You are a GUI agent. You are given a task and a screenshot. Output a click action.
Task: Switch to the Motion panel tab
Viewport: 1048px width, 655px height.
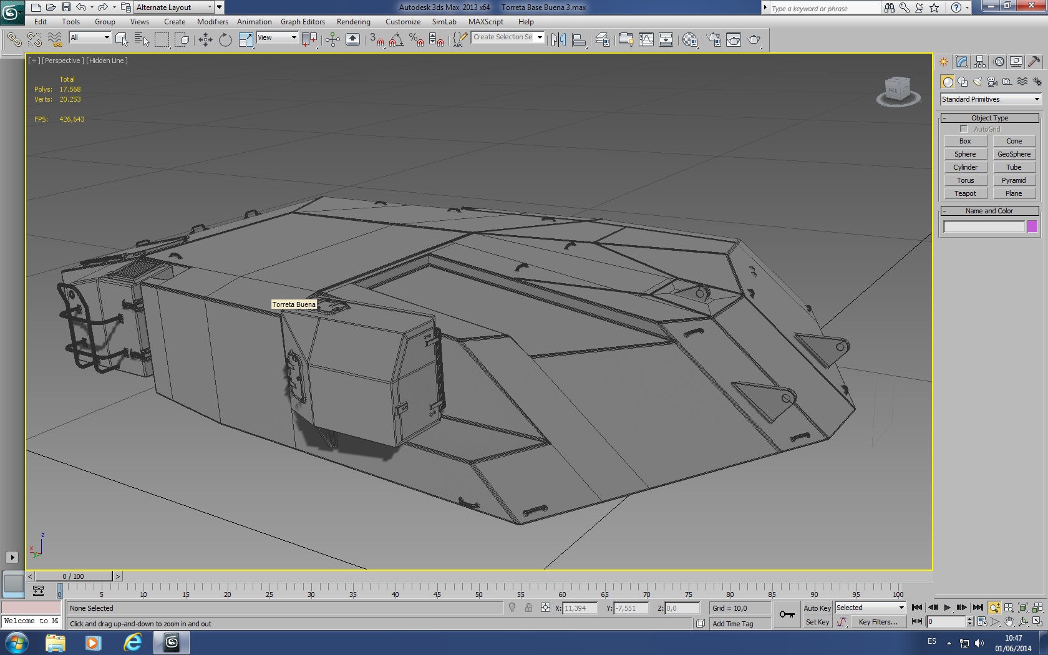(x=999, y=62)
